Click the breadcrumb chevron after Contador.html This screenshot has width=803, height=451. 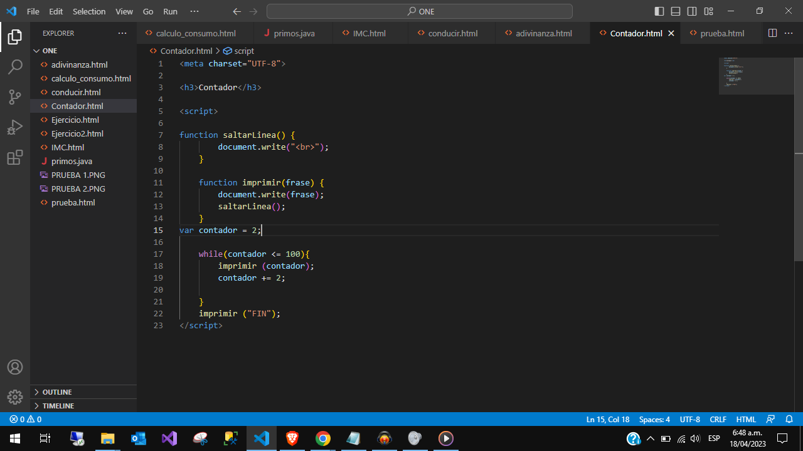[x=218, y=51]
